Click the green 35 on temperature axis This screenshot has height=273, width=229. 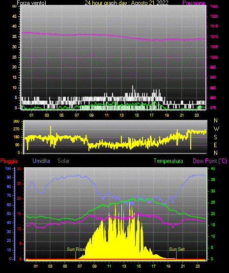click(213, 180)
